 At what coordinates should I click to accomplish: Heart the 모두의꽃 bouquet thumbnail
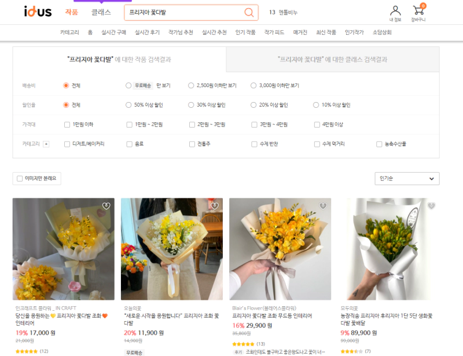point(431,207)
